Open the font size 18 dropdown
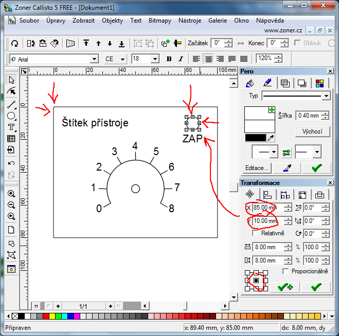 [x=155, y=59]
